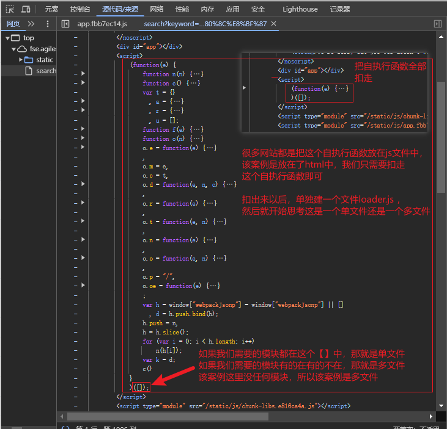
Task: Switch to the app.fbb7ec14.js file tab
Action: [x=102, y=24]
